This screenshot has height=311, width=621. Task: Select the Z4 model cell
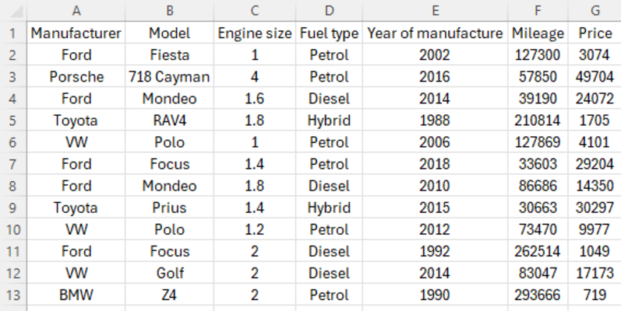[170, 295]
